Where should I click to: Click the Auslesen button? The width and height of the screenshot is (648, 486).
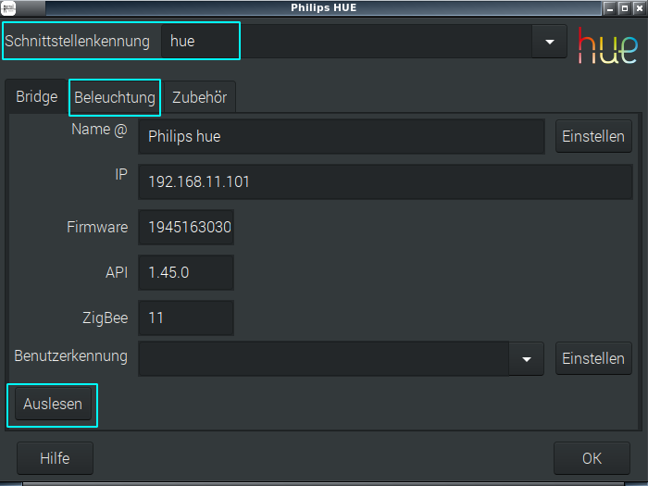(x=53, y=405)
